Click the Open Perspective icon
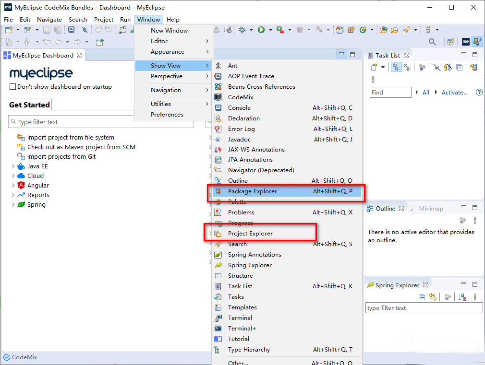 click(x=451, y=42)
